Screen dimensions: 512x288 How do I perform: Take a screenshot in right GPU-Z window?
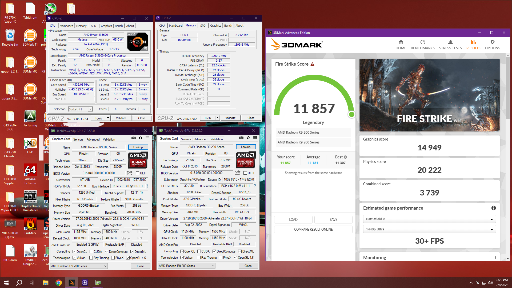[x=241, y=138]
